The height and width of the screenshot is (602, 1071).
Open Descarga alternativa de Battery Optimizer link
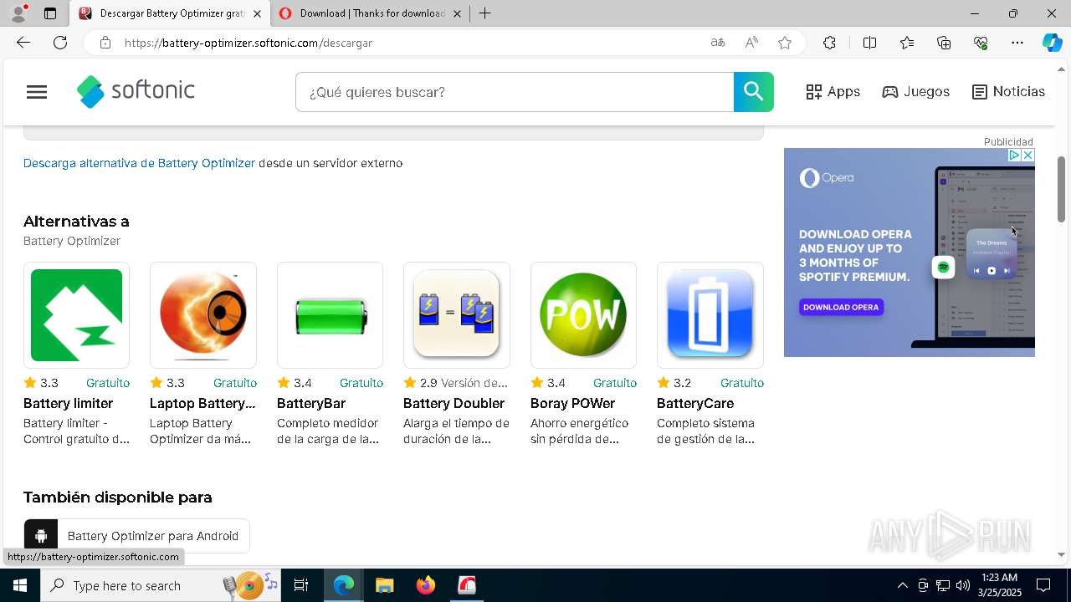[139, 163]
